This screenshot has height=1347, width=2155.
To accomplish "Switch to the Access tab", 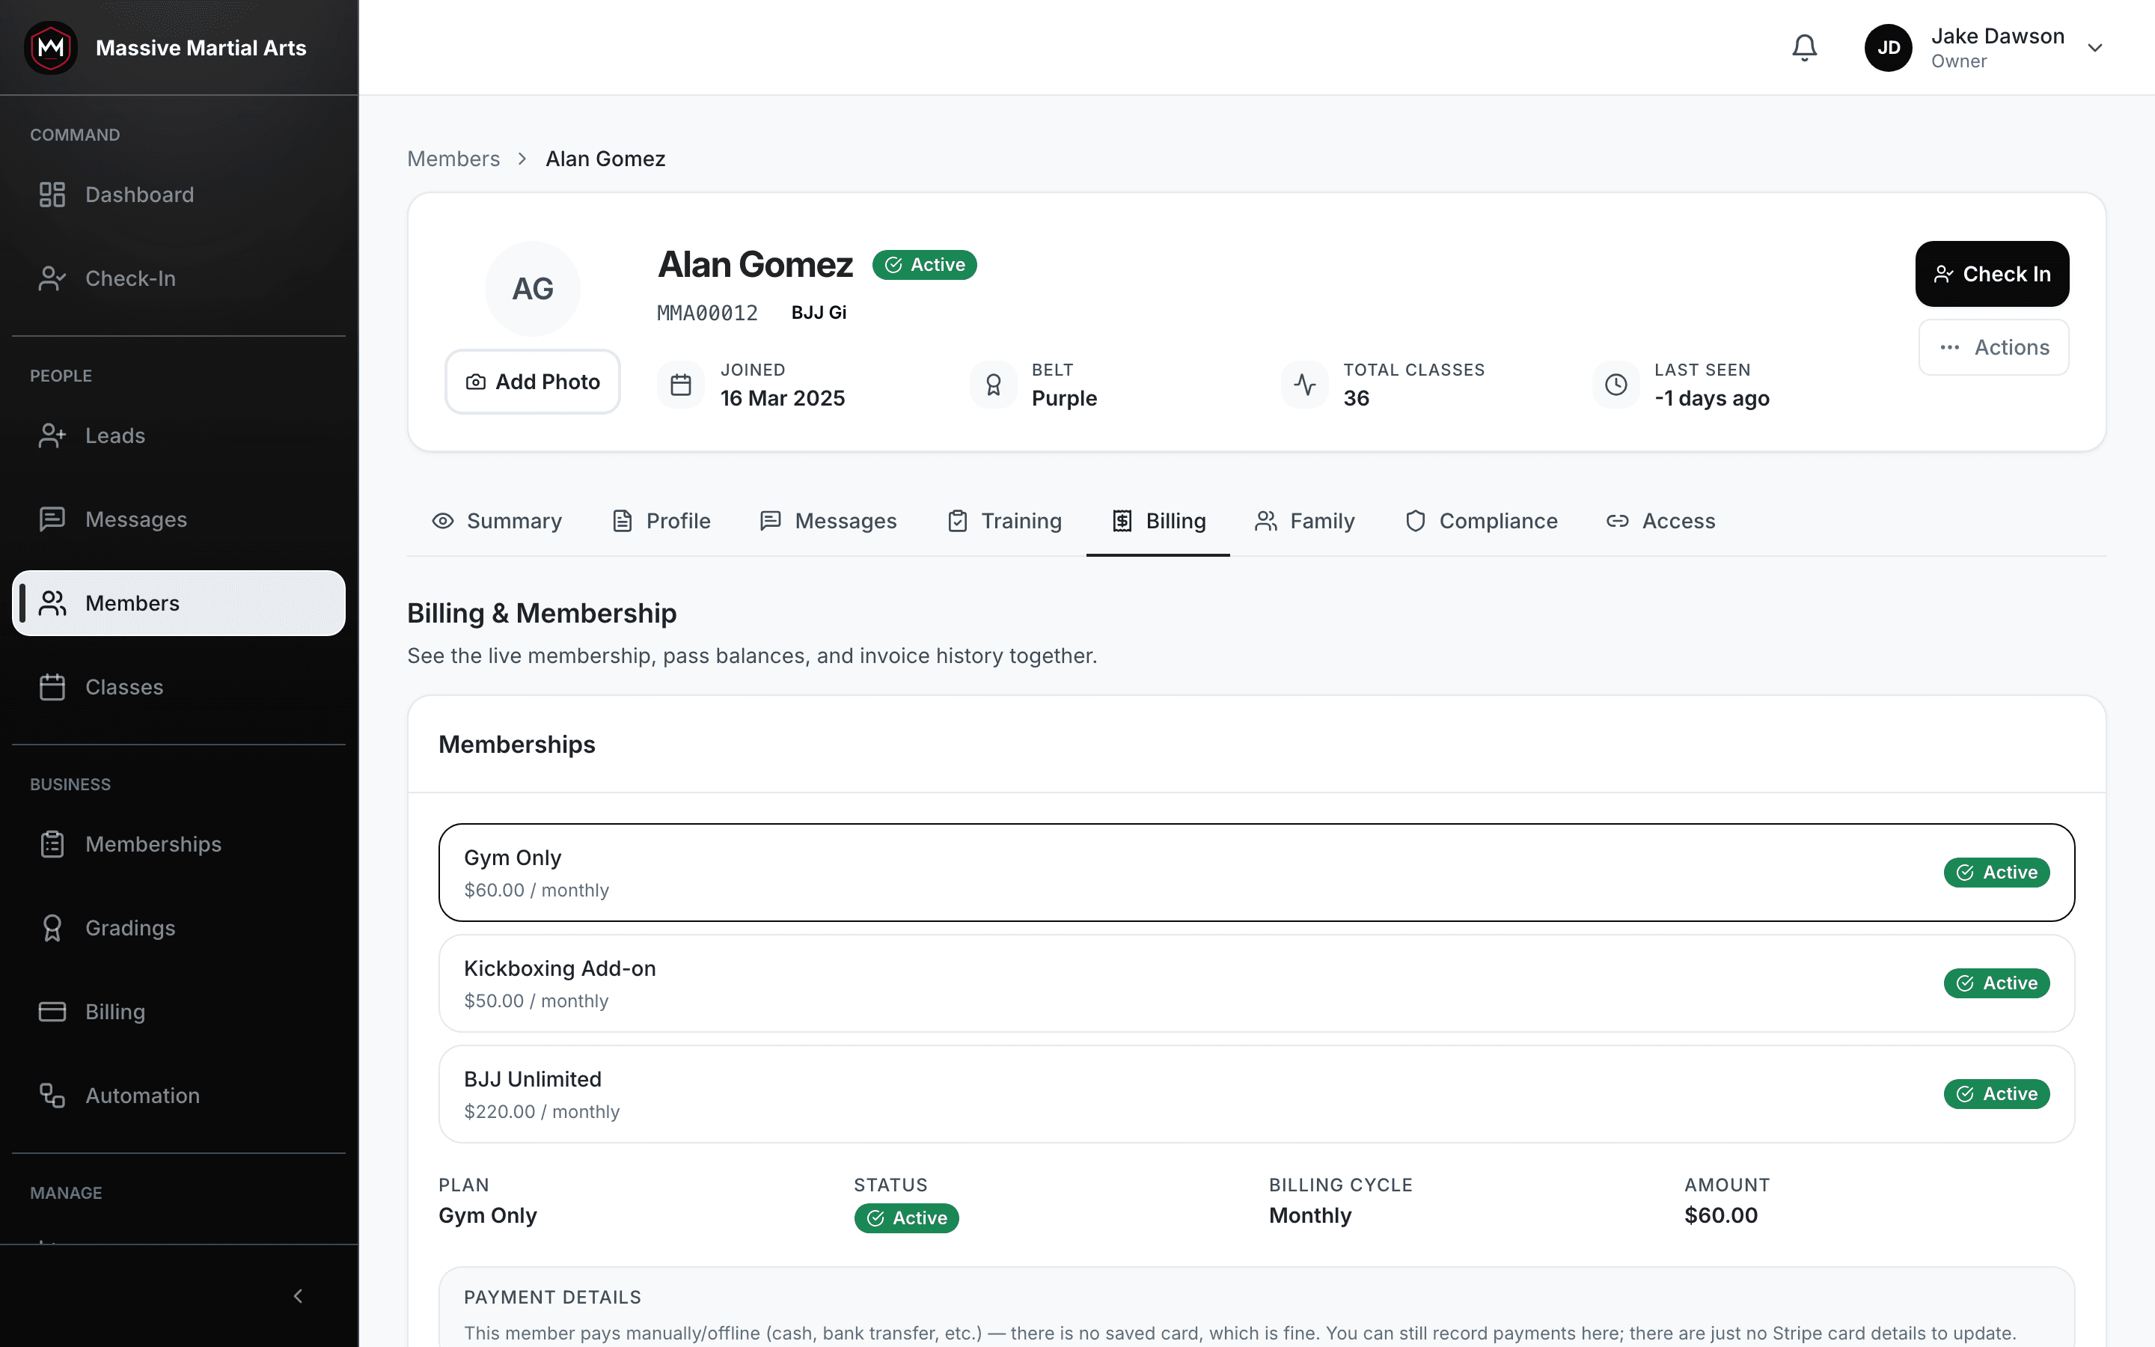I will coord(1661,521).
